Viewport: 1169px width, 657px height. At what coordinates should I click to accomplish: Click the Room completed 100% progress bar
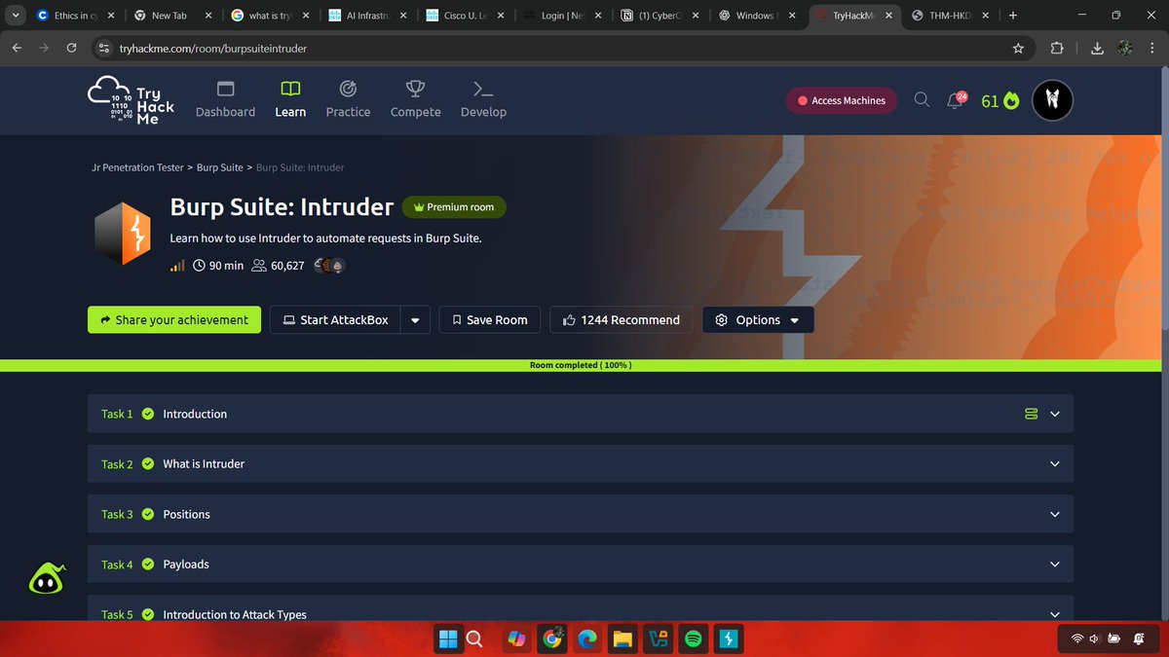coord(581,364)
